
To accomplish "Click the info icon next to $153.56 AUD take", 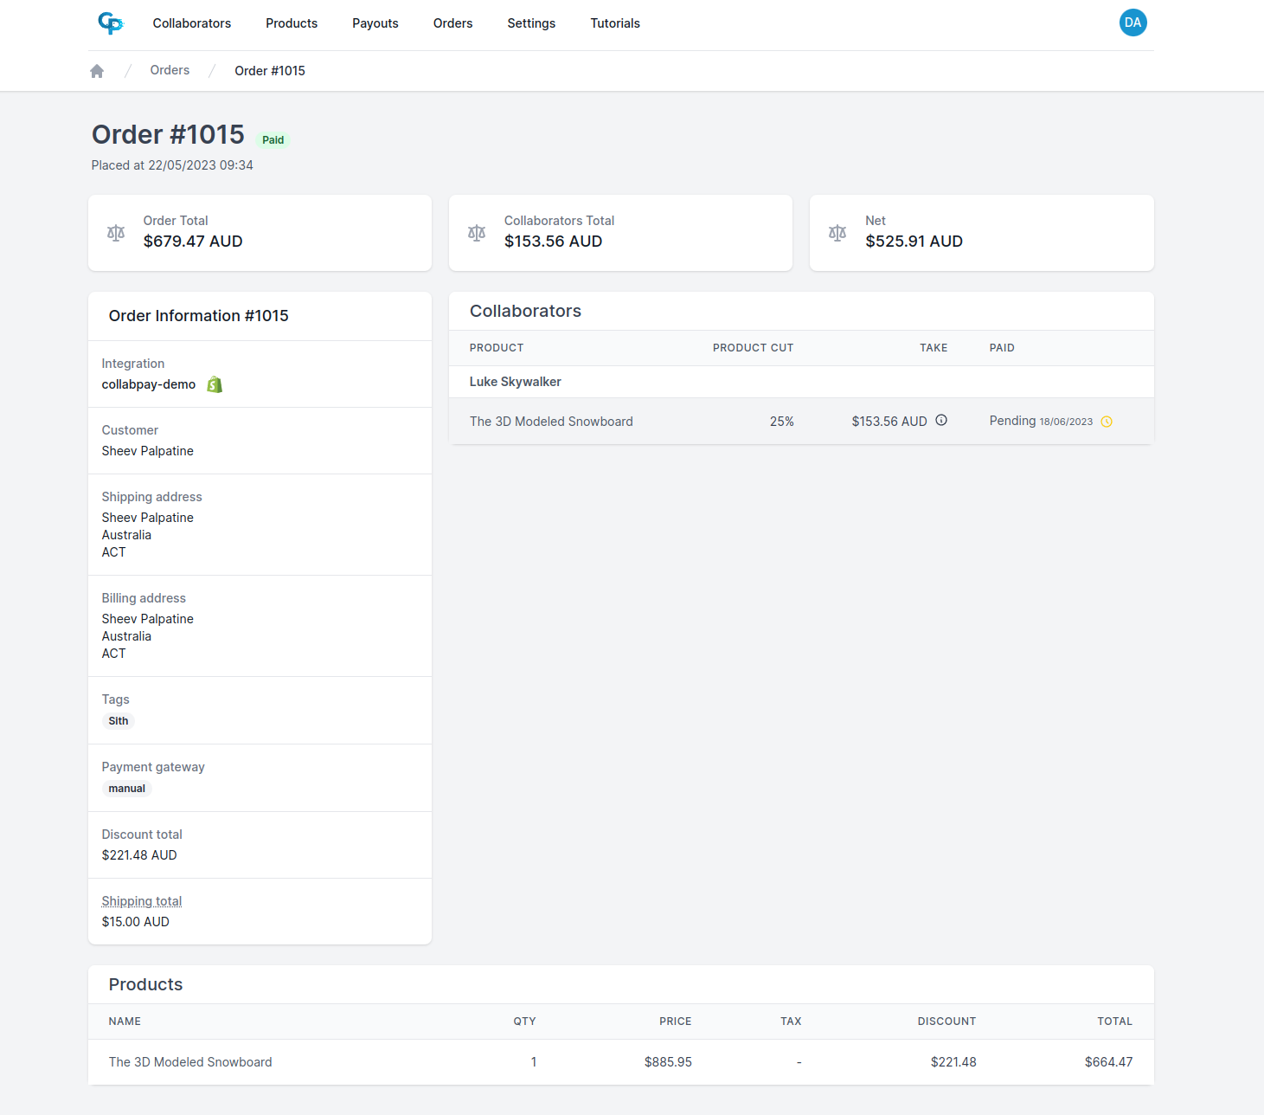I will (x=941, y=421).
